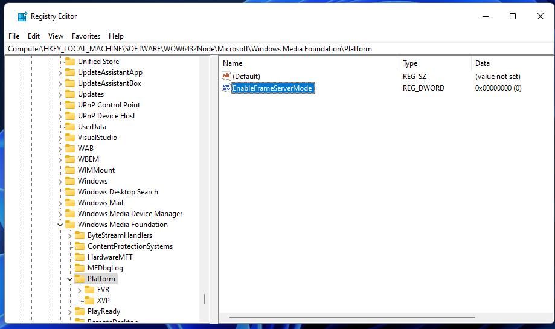The image size is (555, 329).
Task: Open the Favorites menu
Action: pos(86,36)
